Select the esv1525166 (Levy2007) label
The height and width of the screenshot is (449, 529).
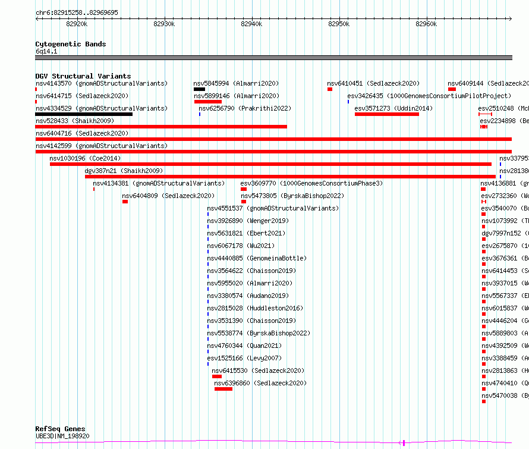(245, 358)
